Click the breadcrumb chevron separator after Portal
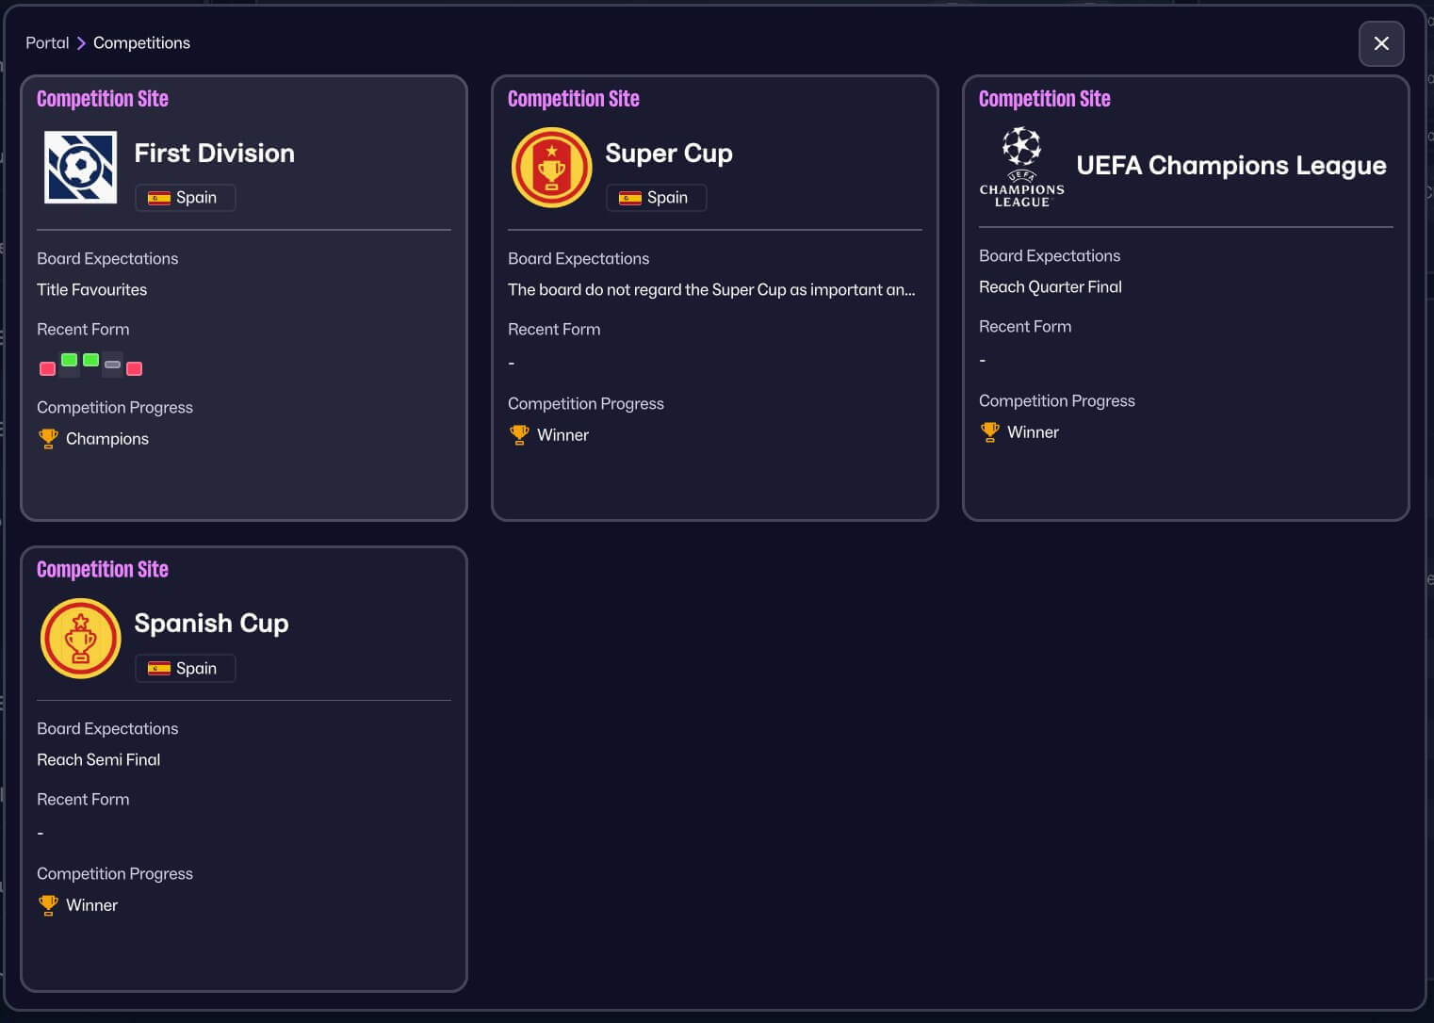The width and height of the screenshot is (1434, 1023). pos(81,43)
